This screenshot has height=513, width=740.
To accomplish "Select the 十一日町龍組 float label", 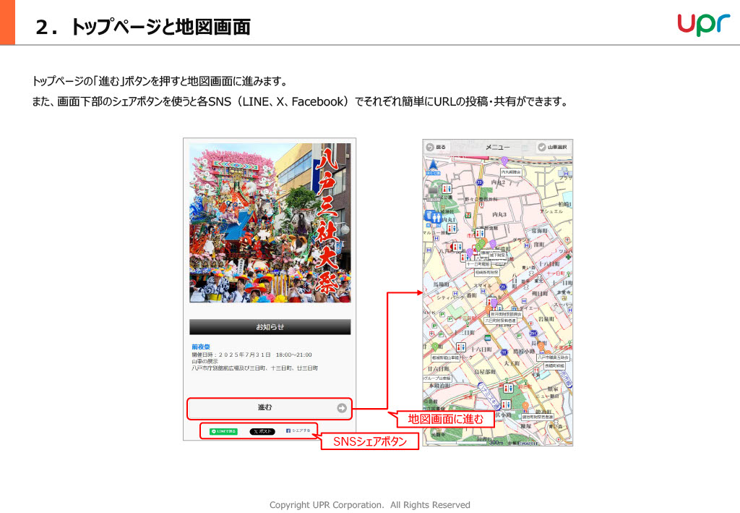I will [478, 265].
